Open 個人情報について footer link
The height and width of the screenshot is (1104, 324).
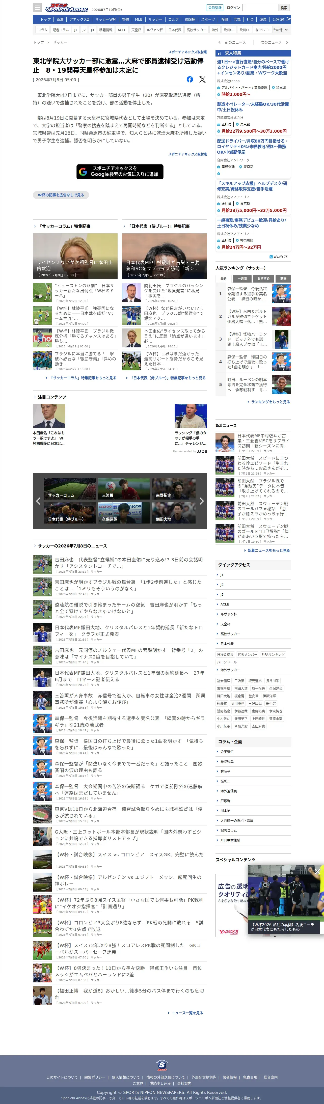point(126,1077)
